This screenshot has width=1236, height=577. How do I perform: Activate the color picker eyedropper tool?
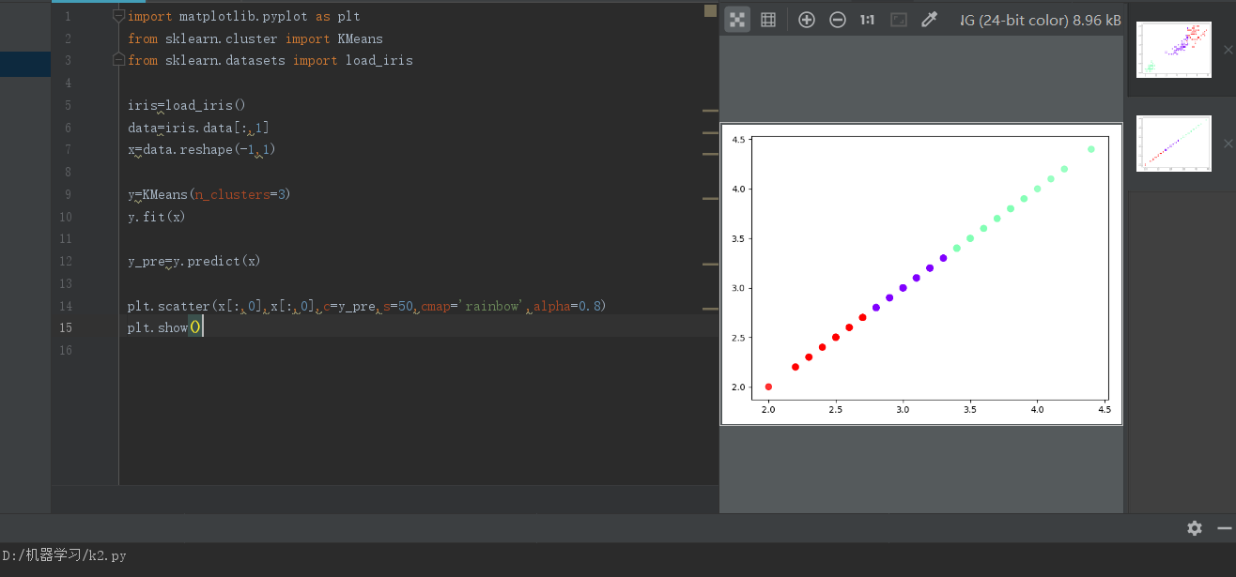tap(930, 20)
